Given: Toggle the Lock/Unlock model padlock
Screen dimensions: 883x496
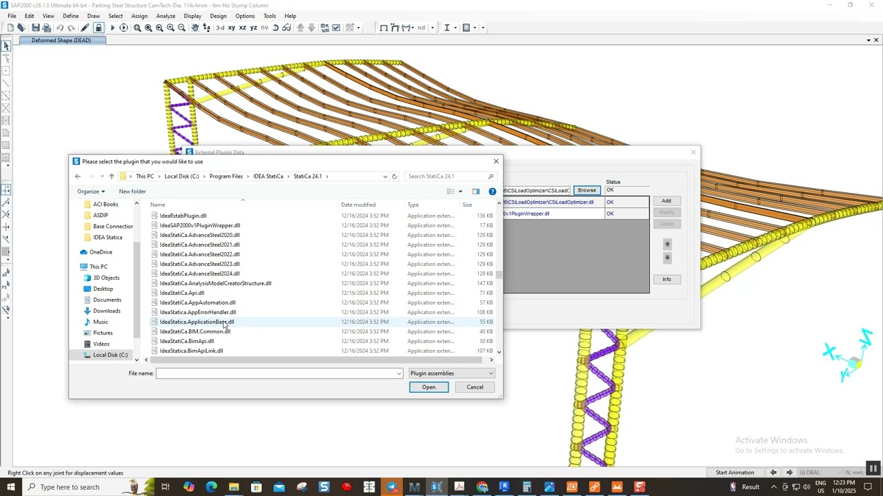Looking at the screenshot, I should point(99,28).
